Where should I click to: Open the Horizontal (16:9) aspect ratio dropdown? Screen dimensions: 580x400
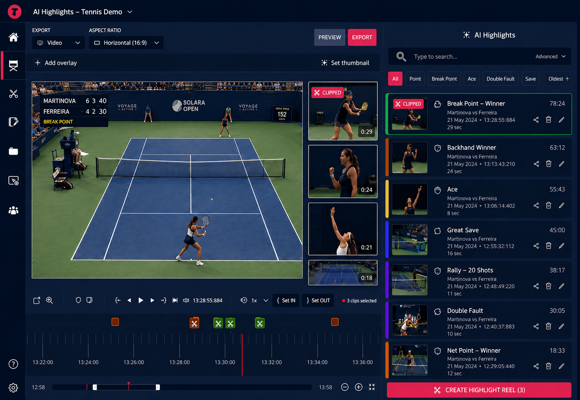[126, 43]
